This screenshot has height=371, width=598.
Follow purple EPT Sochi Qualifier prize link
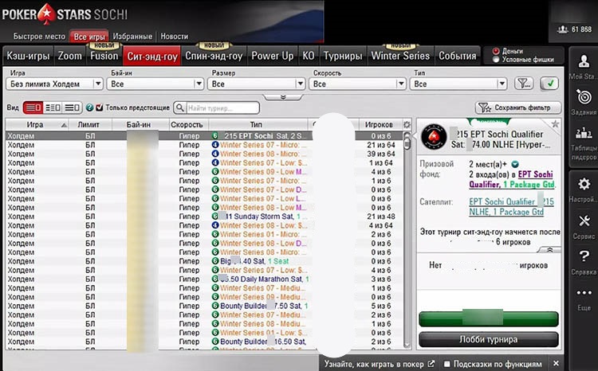click(x=512, y=179)
